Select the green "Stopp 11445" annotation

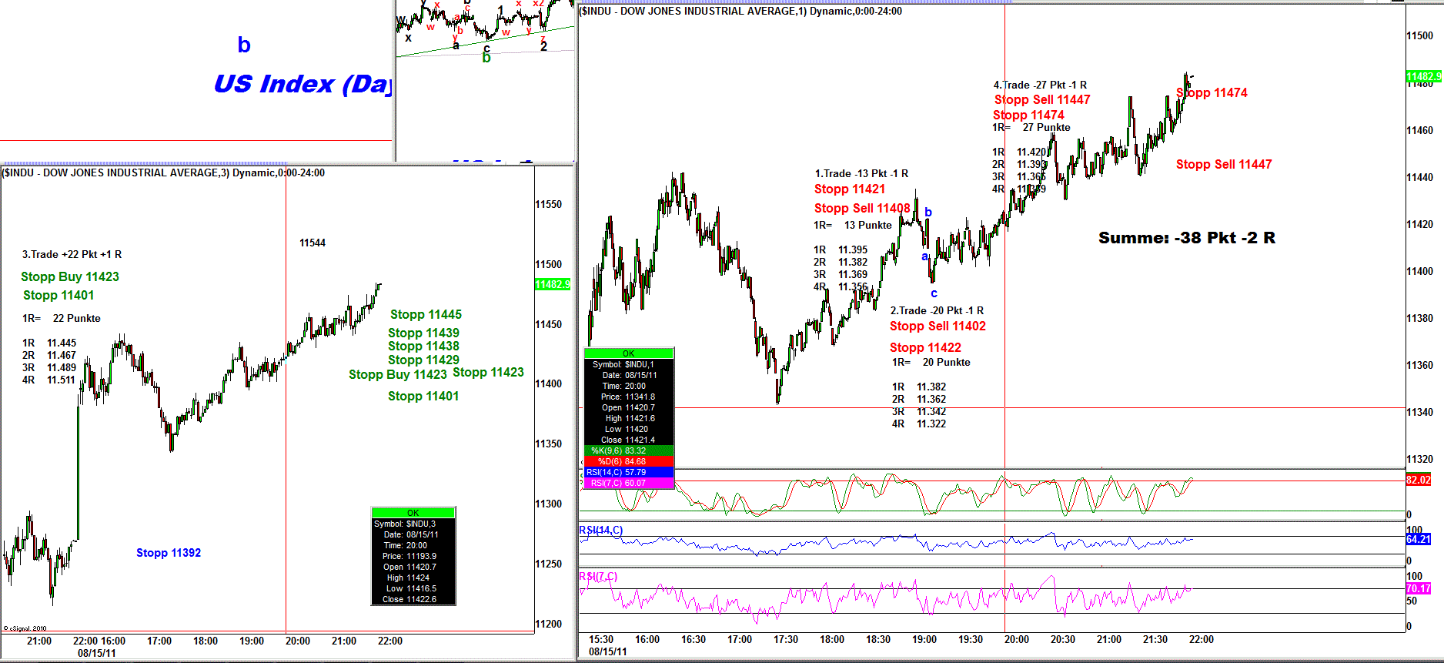tap(426, 314)
